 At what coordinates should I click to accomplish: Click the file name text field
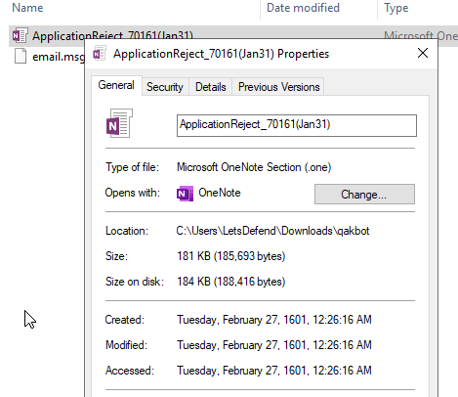pyautogui.click(x=297, y=125)
